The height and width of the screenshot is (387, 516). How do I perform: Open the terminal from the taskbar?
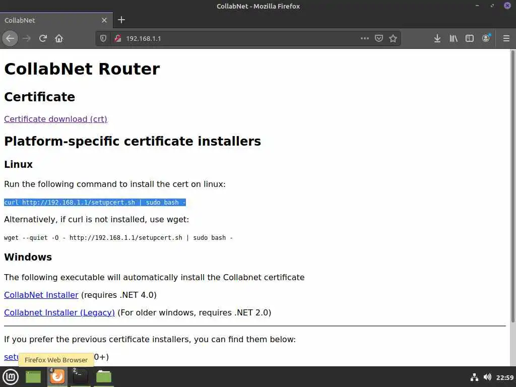[80, 376]
